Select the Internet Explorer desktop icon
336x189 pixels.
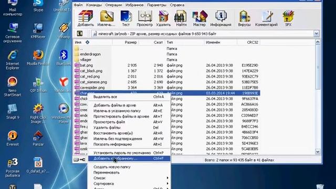(x=13, y=60)
